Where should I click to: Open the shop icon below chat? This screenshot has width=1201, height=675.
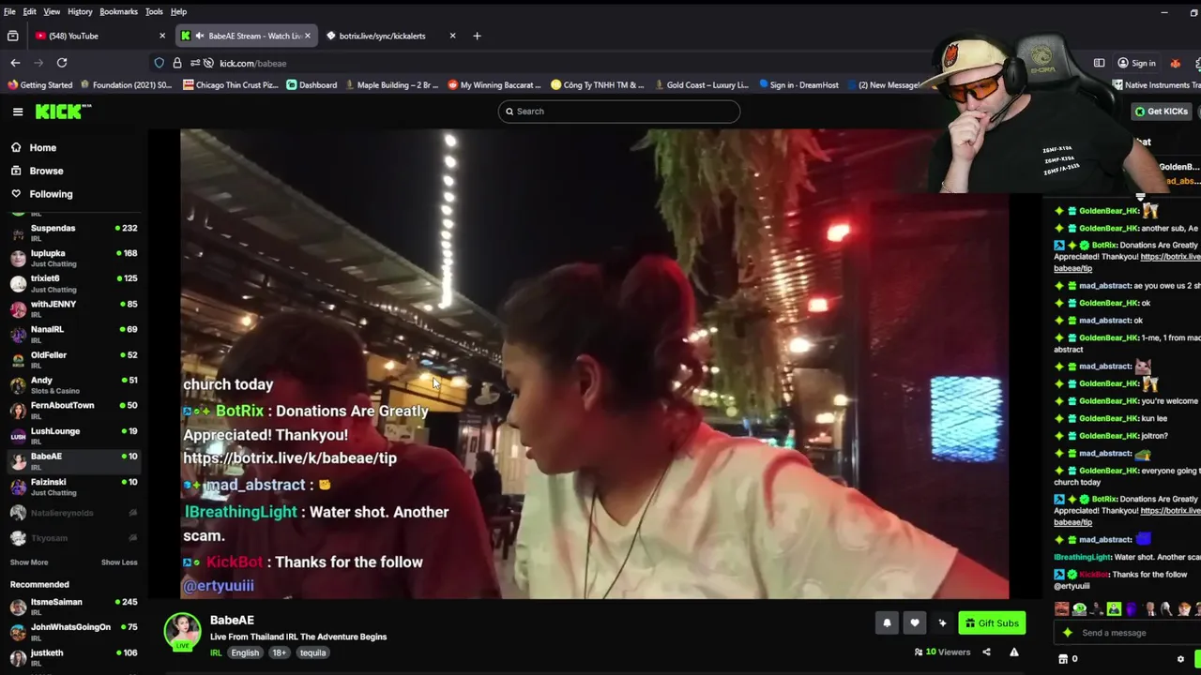coord(1062,659)
